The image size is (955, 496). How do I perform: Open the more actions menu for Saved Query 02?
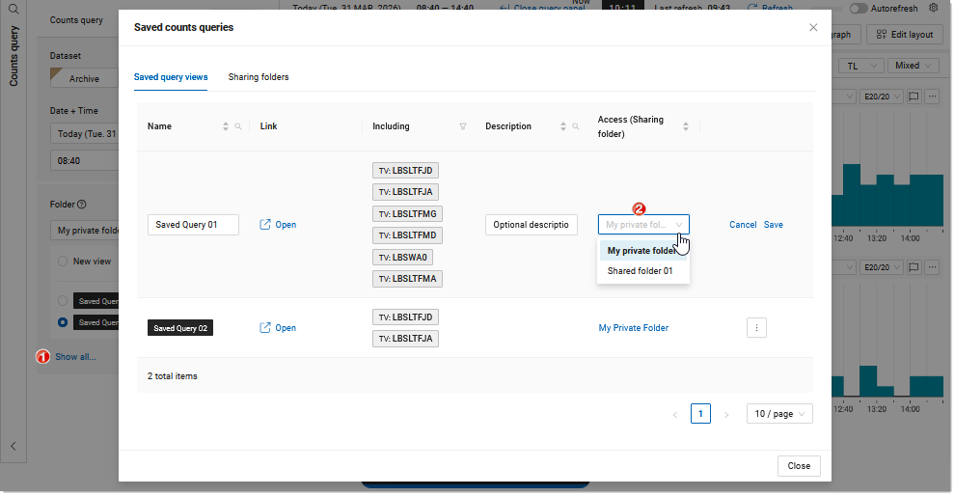(756, 328)
